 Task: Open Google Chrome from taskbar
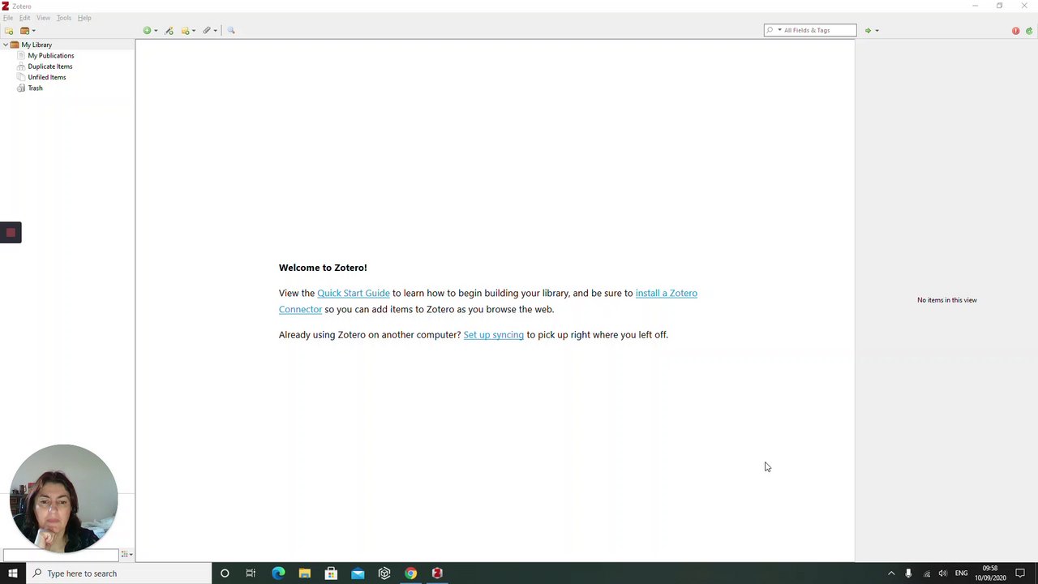pyautogui.click(x=410, y=573)
